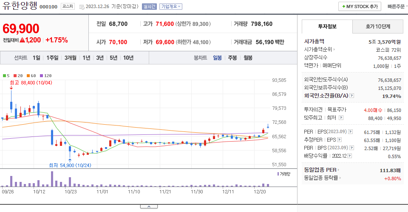Open the 기업개요 dropdown

pyautogui.click(x=171, y=6)
